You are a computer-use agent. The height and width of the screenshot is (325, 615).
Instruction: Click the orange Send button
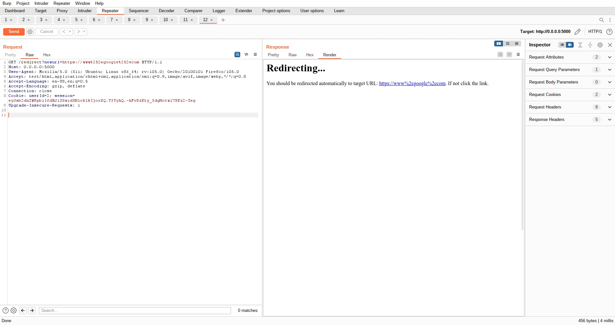click(x=14, y=32)
